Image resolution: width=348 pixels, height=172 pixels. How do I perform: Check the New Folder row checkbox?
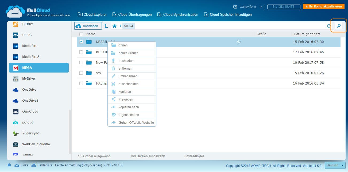81,62
